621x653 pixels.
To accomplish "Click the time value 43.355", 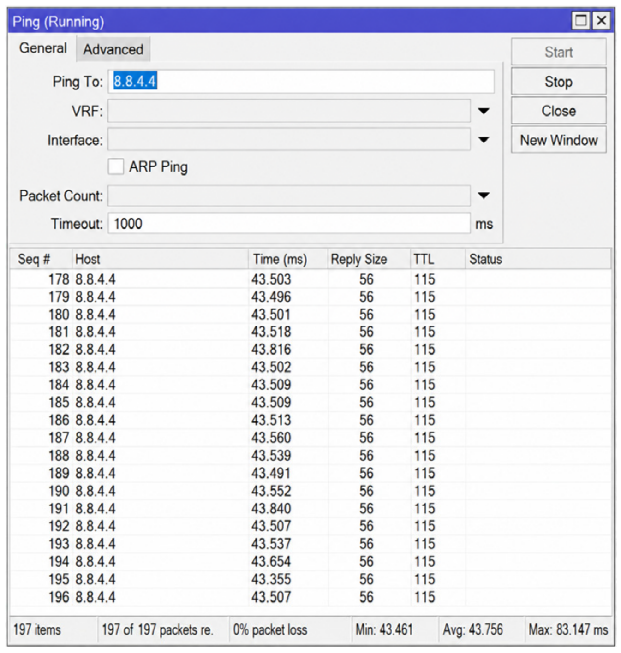I will pos(271,579).
